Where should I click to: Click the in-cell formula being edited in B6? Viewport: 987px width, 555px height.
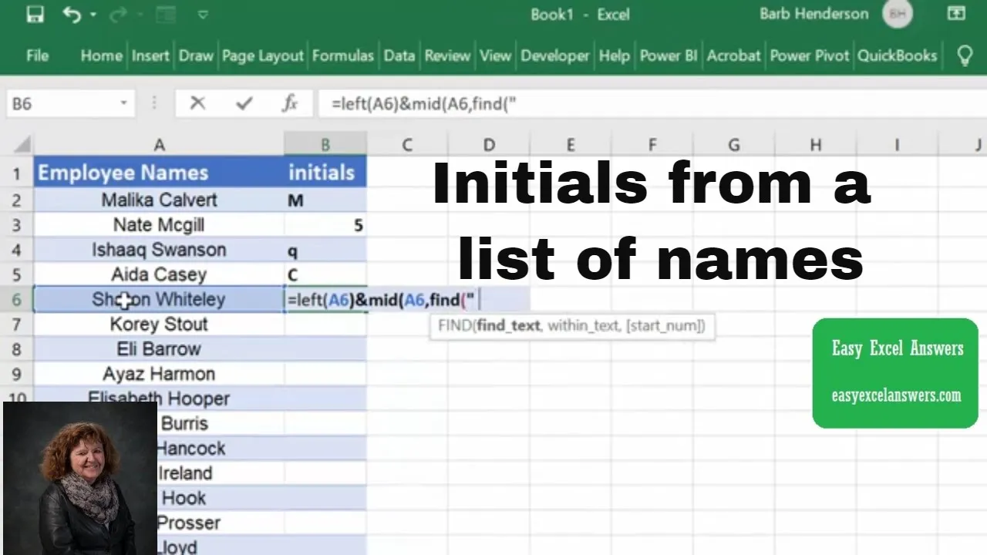tap(381, 300)
